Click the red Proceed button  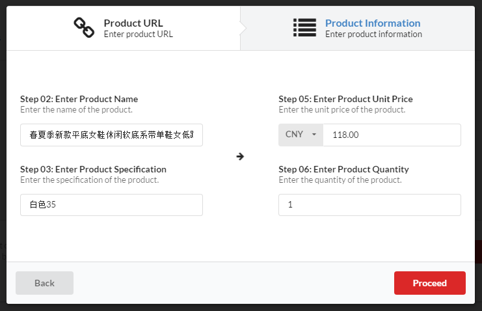pos(430,283)
